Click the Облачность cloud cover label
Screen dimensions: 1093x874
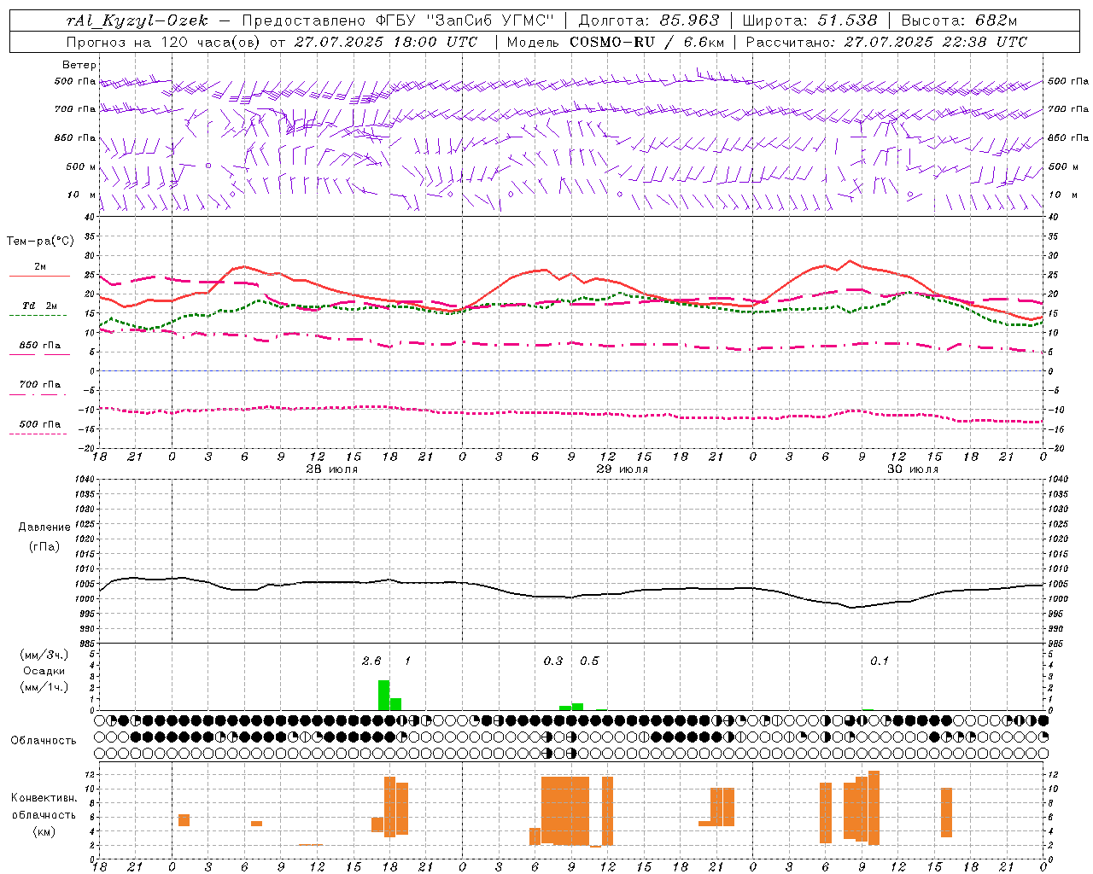point(44,741)
